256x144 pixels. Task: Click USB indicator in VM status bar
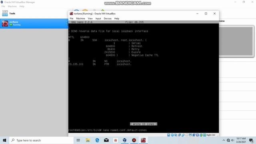pyautogui.click(x=183, y=135)
